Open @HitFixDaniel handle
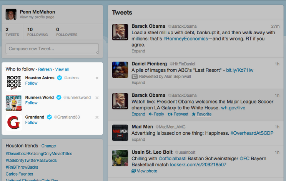286x181 pixels. pos(182,64)
